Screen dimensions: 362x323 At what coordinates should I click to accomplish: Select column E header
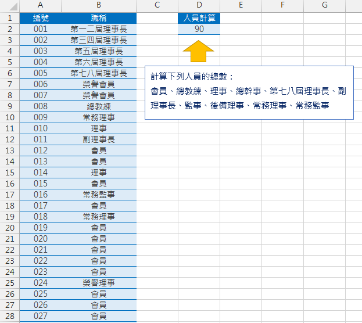coord(241,5)
